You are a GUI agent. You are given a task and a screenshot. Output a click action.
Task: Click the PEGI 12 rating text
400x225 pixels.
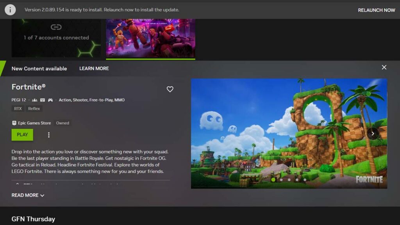pyautogui.click(x=19, y=100)
